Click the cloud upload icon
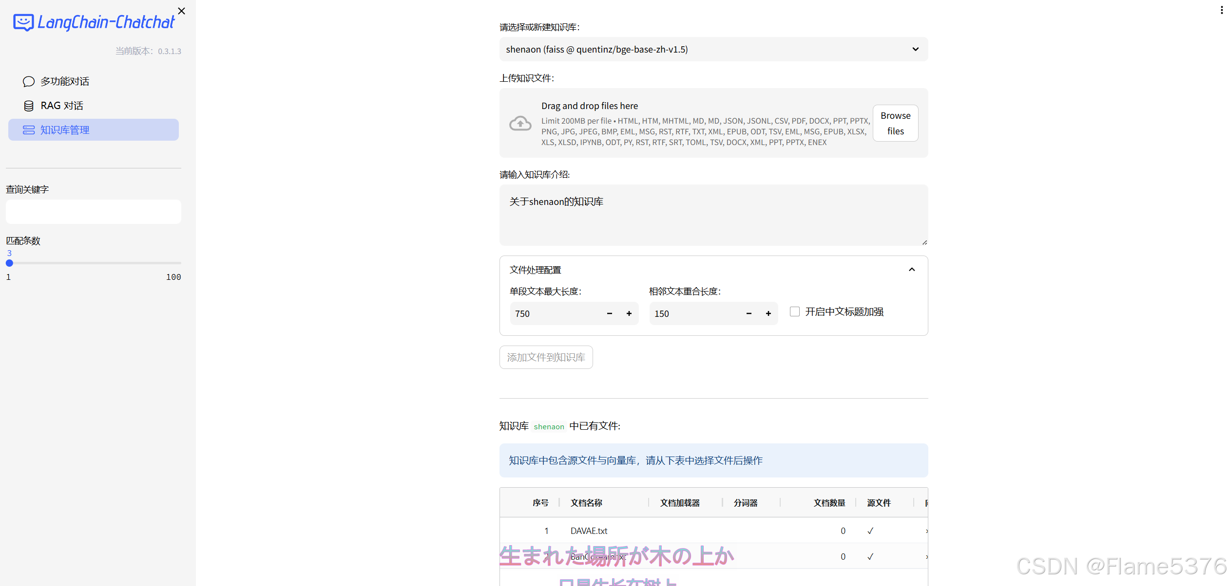Image resolution: width=1229 pixels, height=586 pixels. tap(520, 124)
